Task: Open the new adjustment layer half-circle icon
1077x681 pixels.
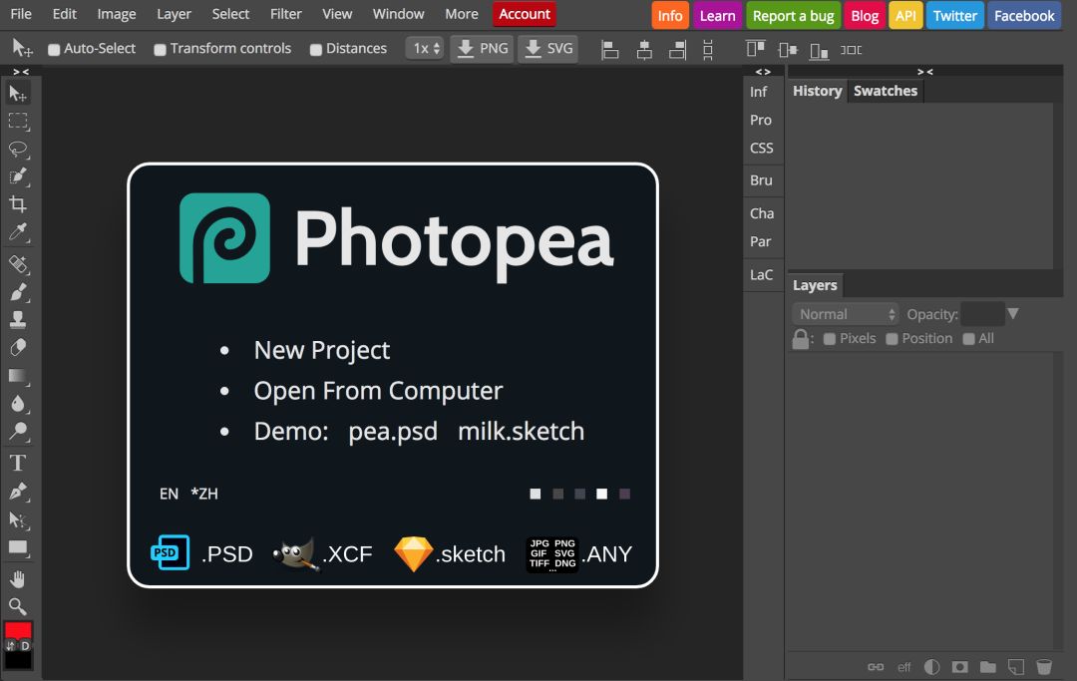Action: [x=931, y=667]
